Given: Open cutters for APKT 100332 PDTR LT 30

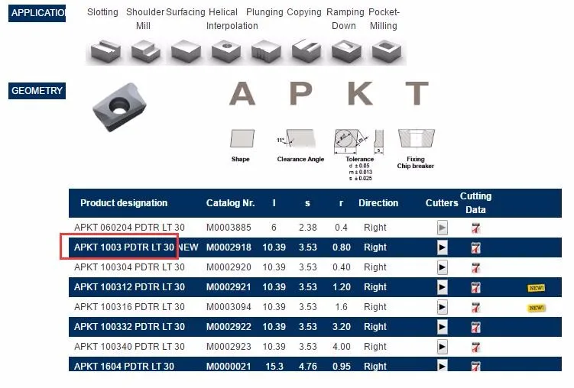Looking at the screenshot, I should [x=443, y=327].
